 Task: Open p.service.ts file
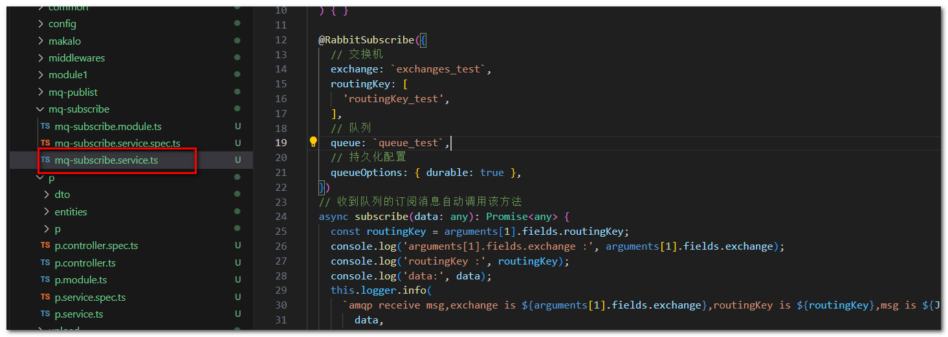79,314
